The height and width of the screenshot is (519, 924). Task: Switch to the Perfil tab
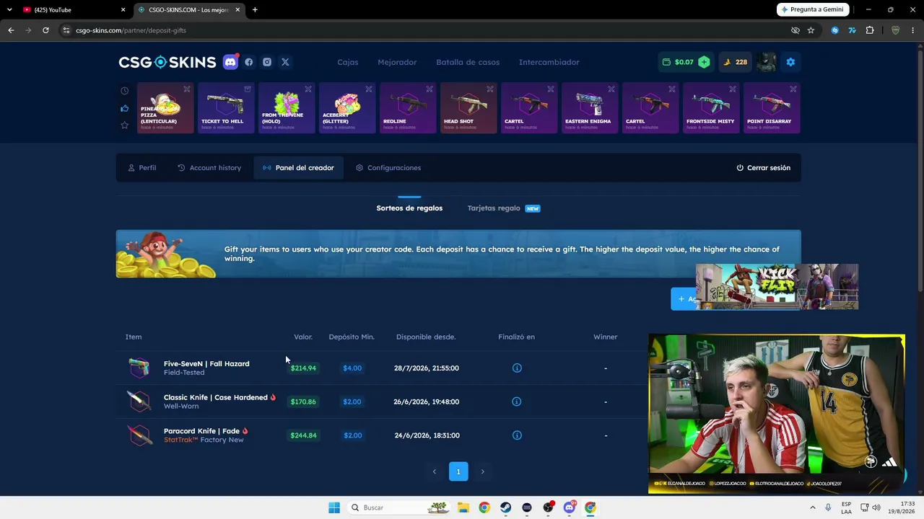141,168
